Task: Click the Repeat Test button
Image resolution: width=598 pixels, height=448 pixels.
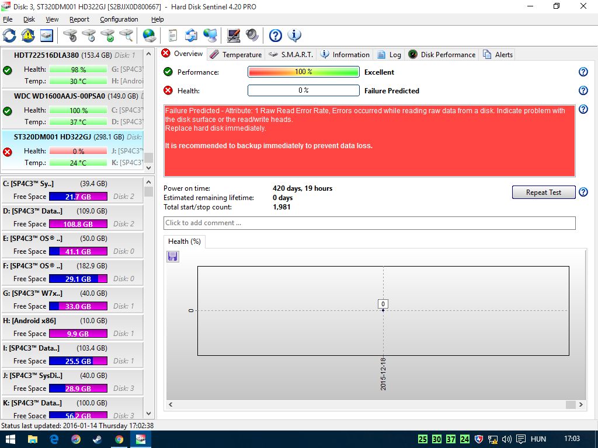Action: point(544,192)
